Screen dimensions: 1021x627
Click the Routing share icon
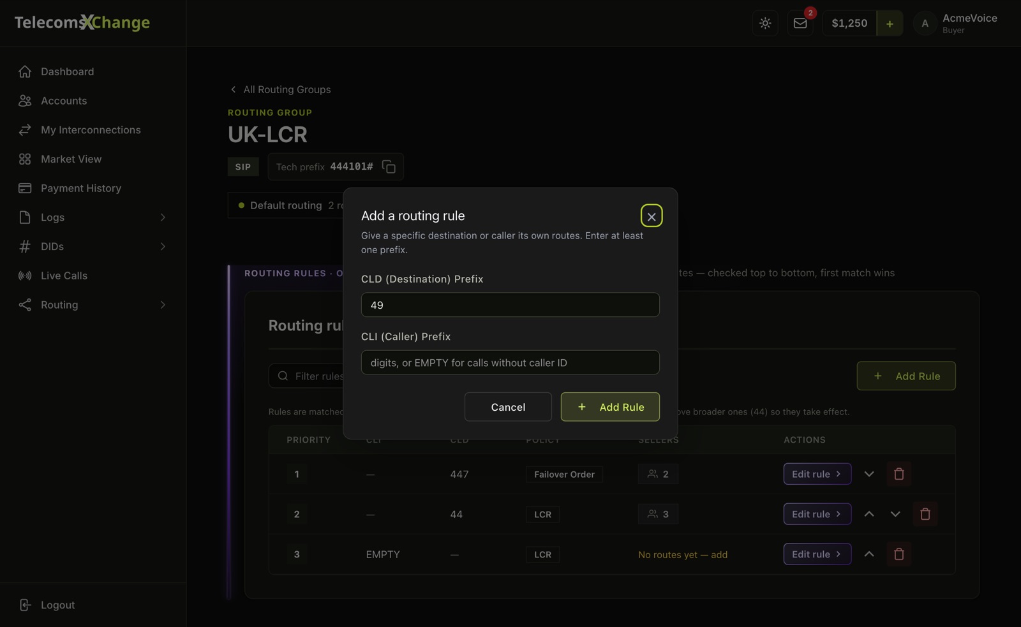click(25, 305)
